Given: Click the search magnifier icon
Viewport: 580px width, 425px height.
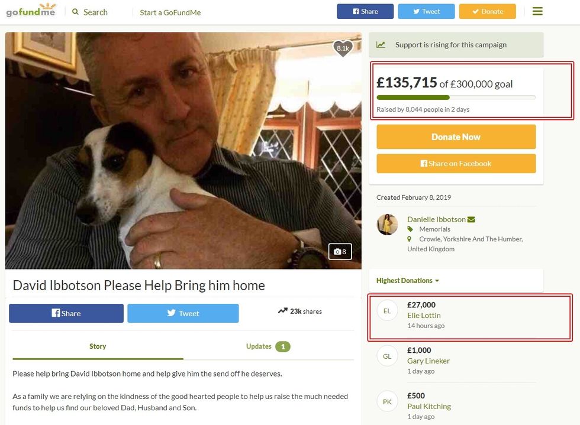Looking at the screenshot, I should 75,12.
